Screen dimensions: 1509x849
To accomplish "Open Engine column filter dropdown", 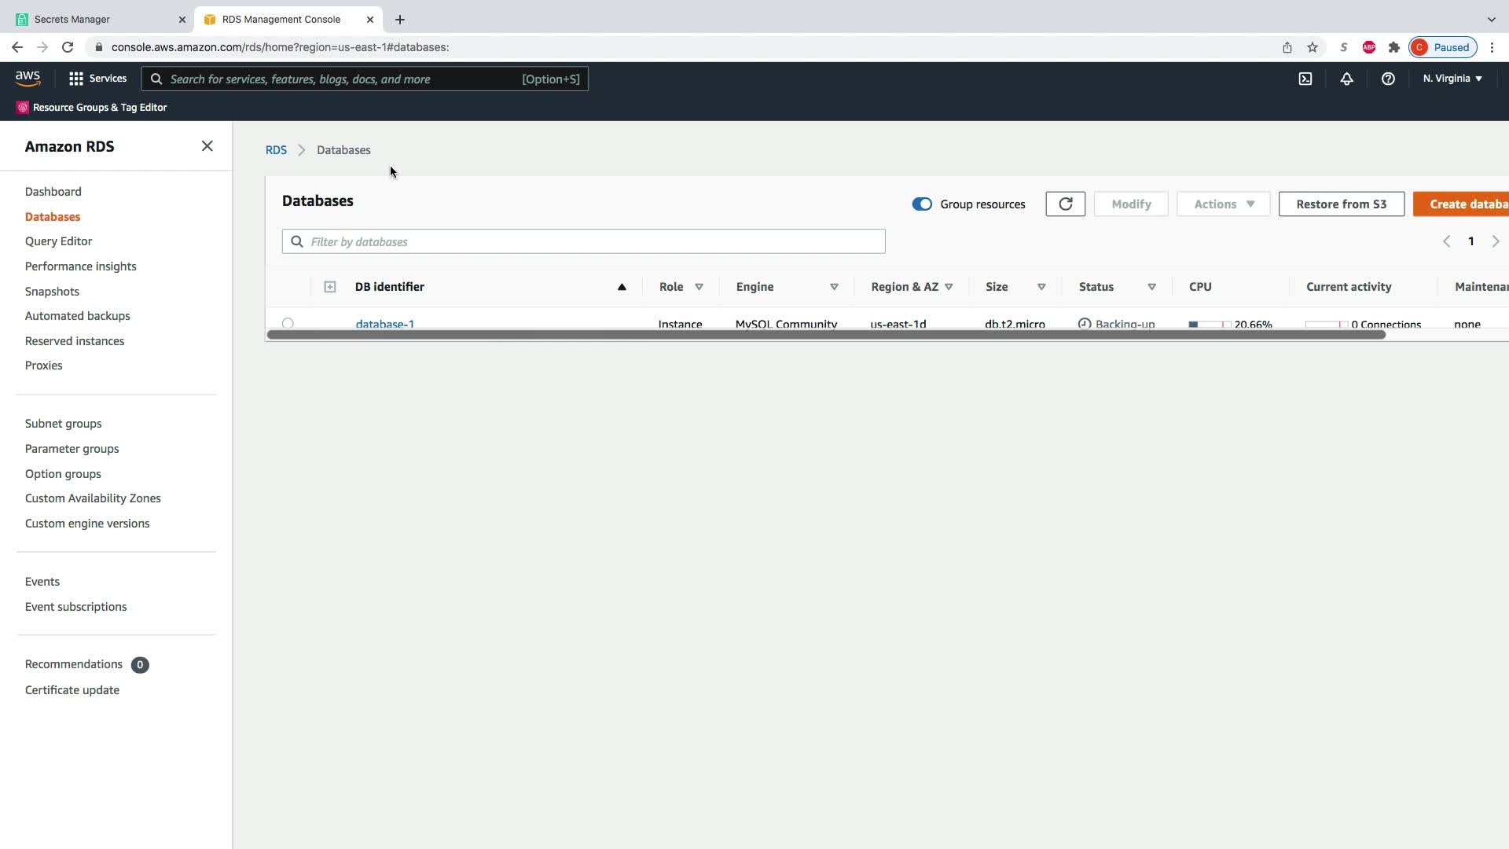I will [834, 287].
